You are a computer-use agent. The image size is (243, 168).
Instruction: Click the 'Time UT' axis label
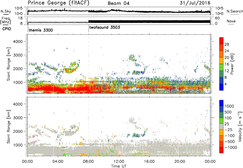coord(119,166)
